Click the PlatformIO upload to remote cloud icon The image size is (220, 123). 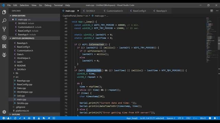(x=29, y=118)
